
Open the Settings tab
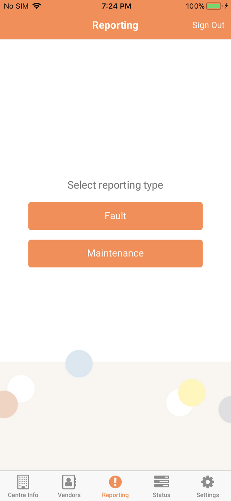pos(207,486)
